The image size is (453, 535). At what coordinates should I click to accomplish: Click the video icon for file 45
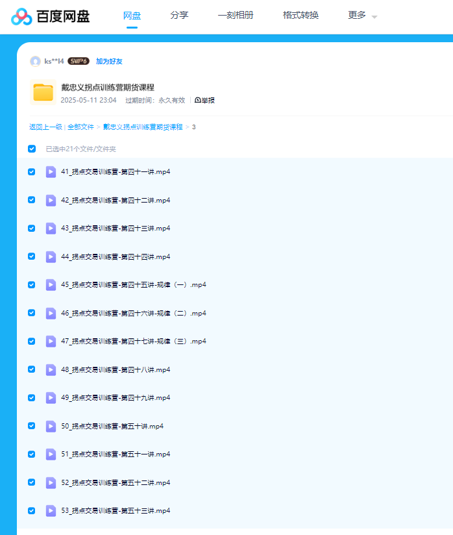click(x=51, y=285)
